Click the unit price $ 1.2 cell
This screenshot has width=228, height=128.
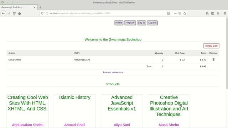tap(182, 60)
